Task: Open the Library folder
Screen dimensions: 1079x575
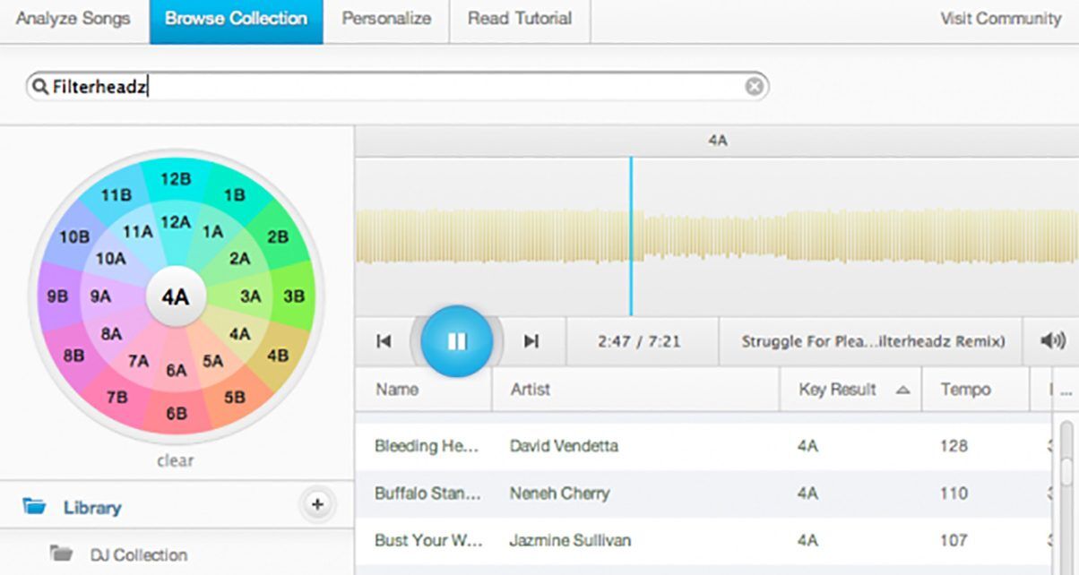Action: click(x=91, y=508)
